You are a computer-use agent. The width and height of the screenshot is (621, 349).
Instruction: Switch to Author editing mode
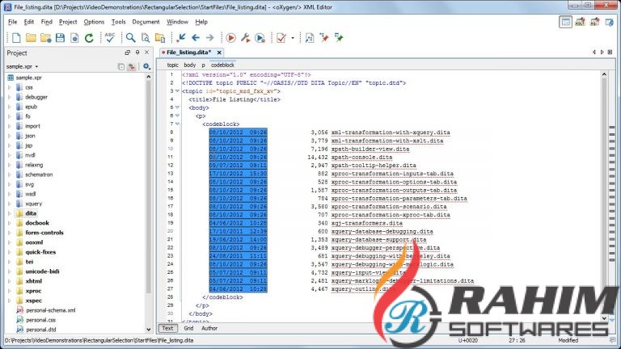pos(209,329)
